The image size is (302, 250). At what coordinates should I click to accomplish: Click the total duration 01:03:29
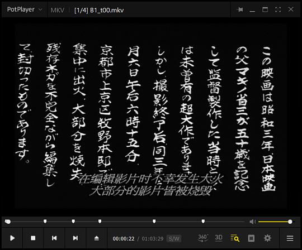coord(153,239)
